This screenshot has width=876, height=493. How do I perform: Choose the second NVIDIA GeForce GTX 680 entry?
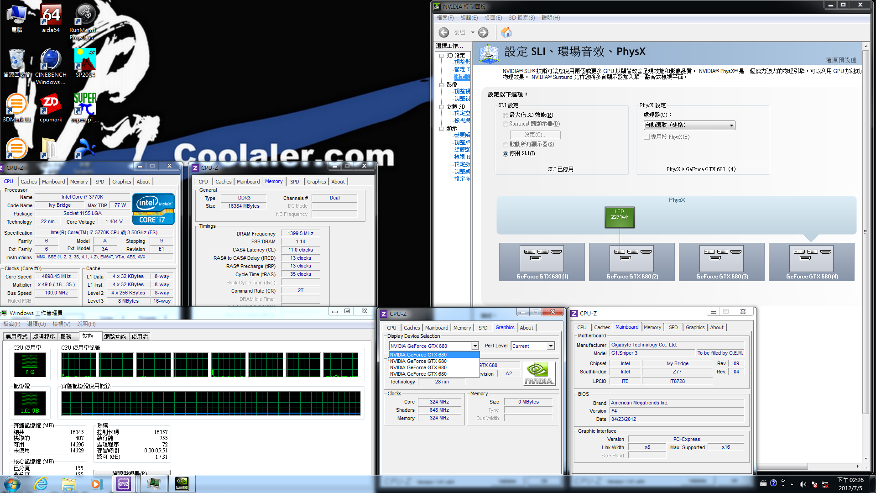coord(434,361)
